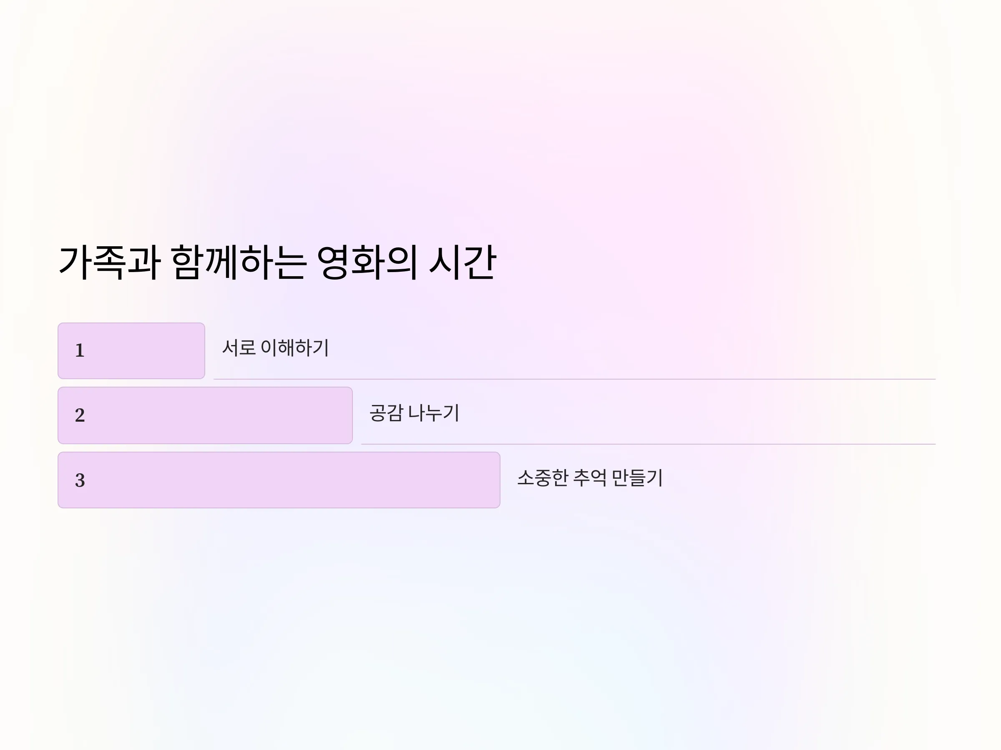This screenshot has height=750, width=1001.
Task: Click the word 서로 in the first label
Action: 239,347
